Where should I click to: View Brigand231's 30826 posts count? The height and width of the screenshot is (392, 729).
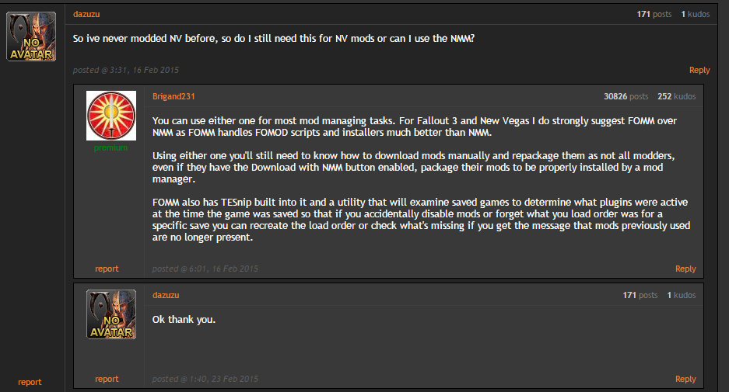(x=626, y=96)
